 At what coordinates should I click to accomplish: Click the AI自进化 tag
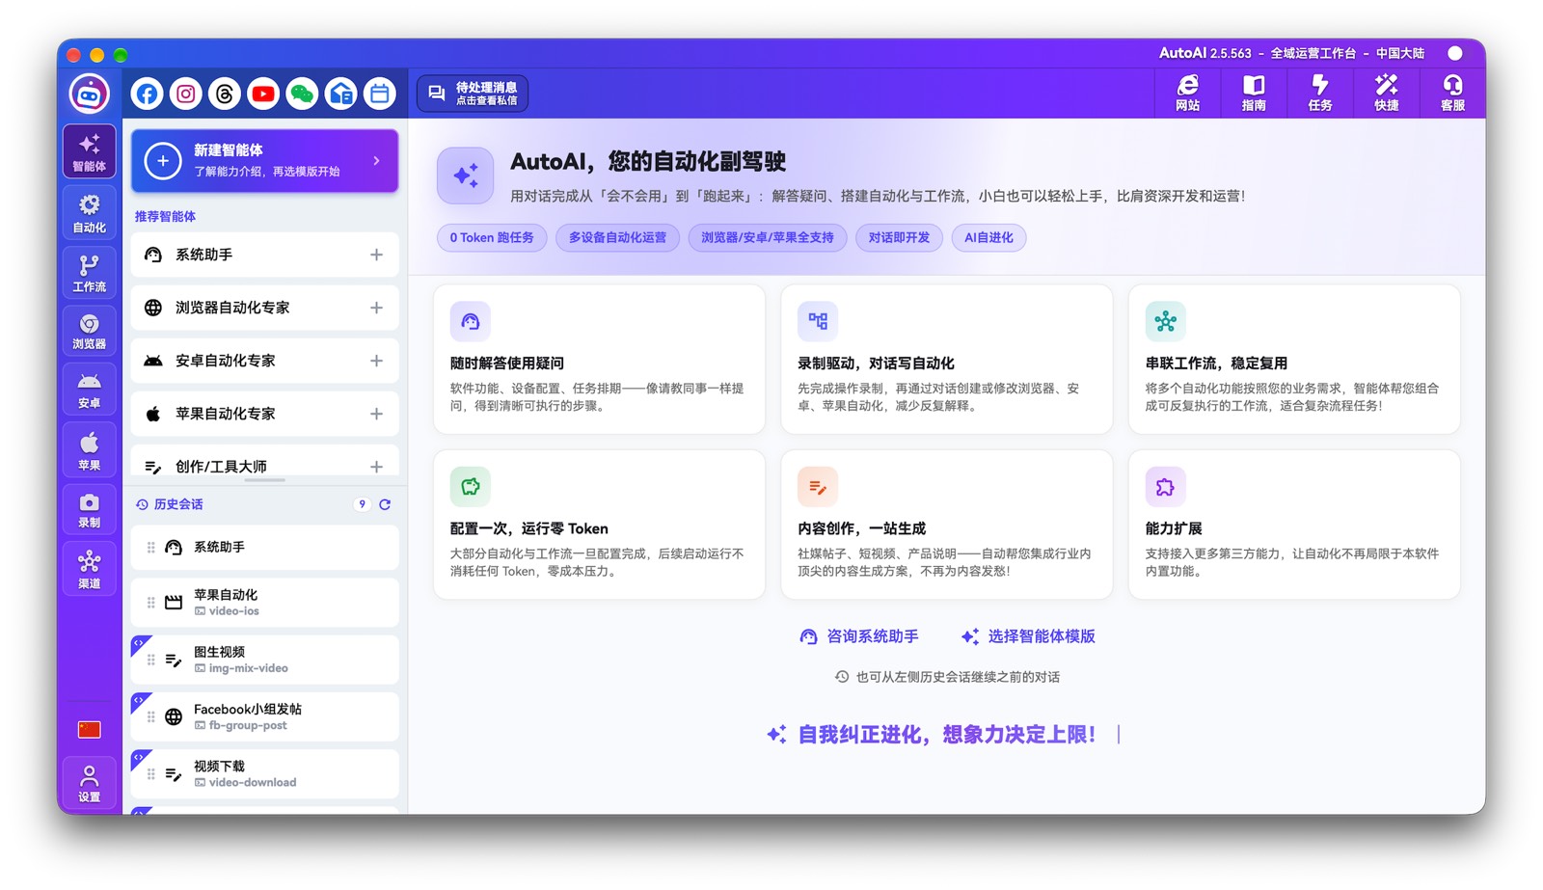(x=988, y=237)
